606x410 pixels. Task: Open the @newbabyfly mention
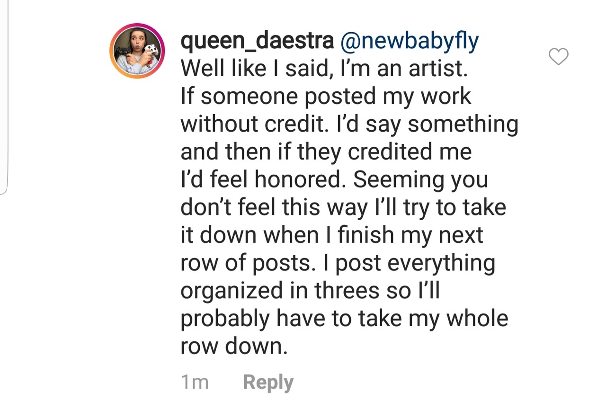point(410,42)
